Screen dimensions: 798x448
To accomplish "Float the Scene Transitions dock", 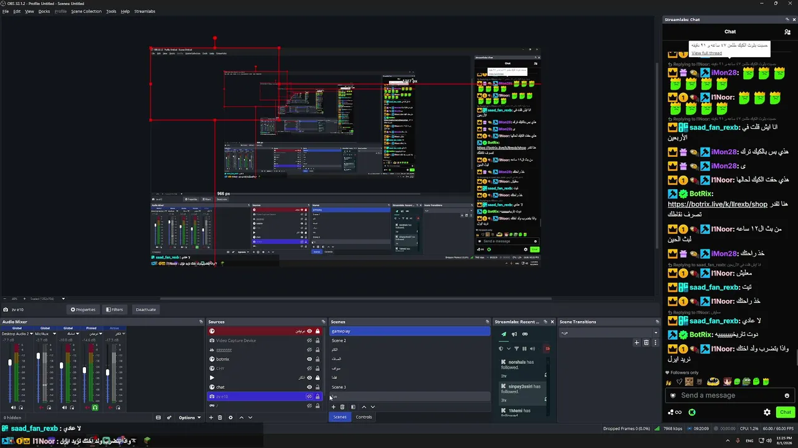I will [x=656, y=322].
